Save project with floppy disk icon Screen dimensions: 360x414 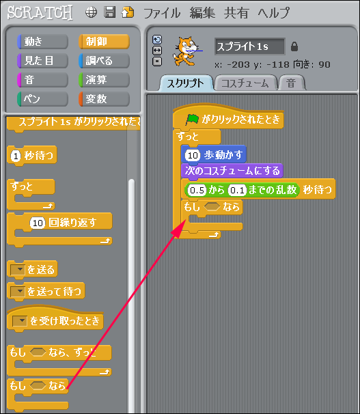pos(109,12)
